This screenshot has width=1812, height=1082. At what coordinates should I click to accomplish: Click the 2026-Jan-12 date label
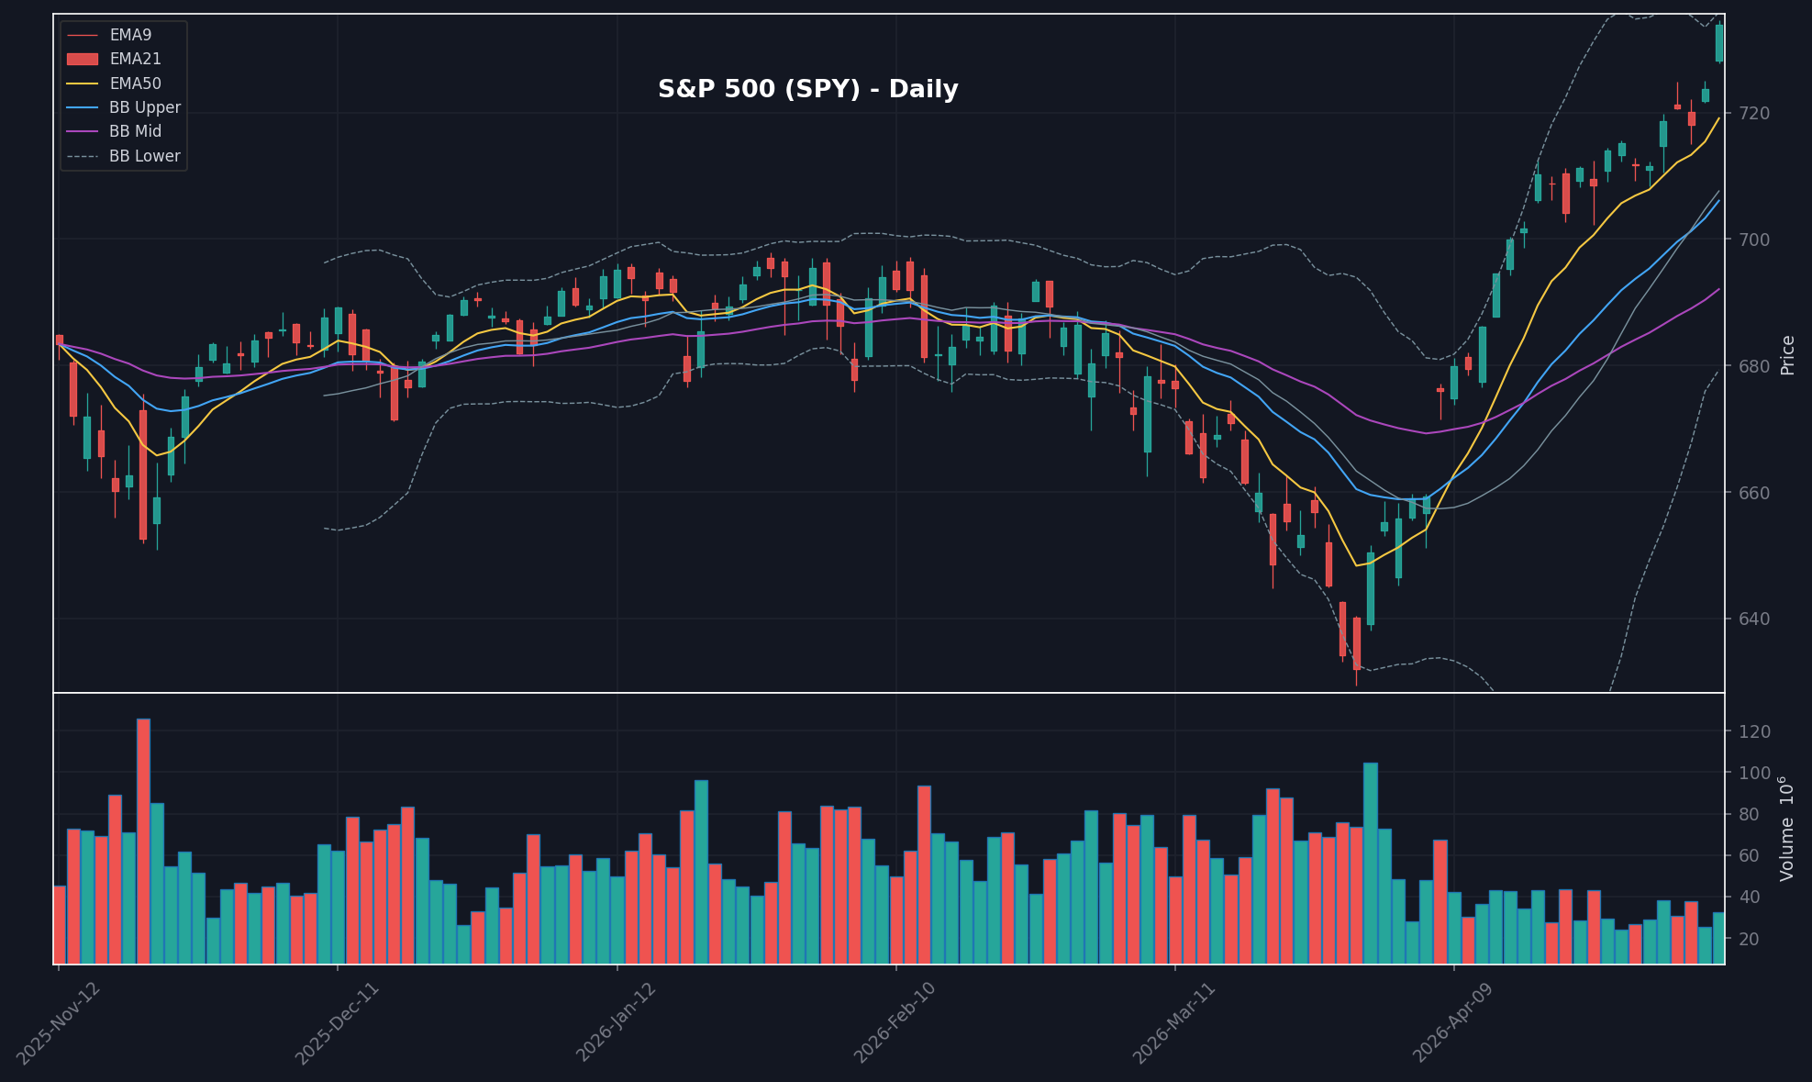(x=617, y=1022)
